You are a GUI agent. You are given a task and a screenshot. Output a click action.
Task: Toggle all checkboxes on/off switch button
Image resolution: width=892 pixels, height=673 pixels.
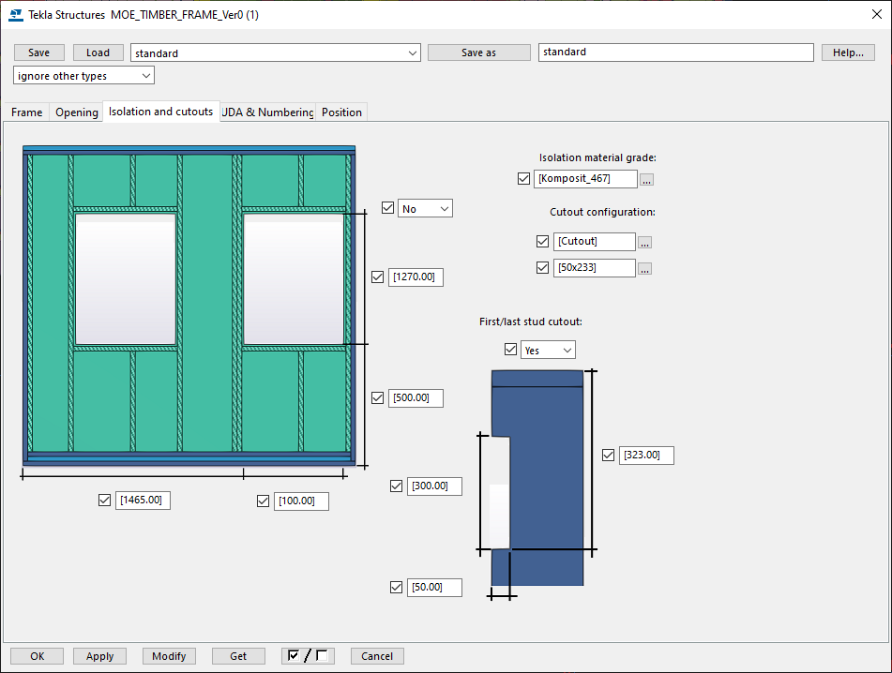coord(308,656)
